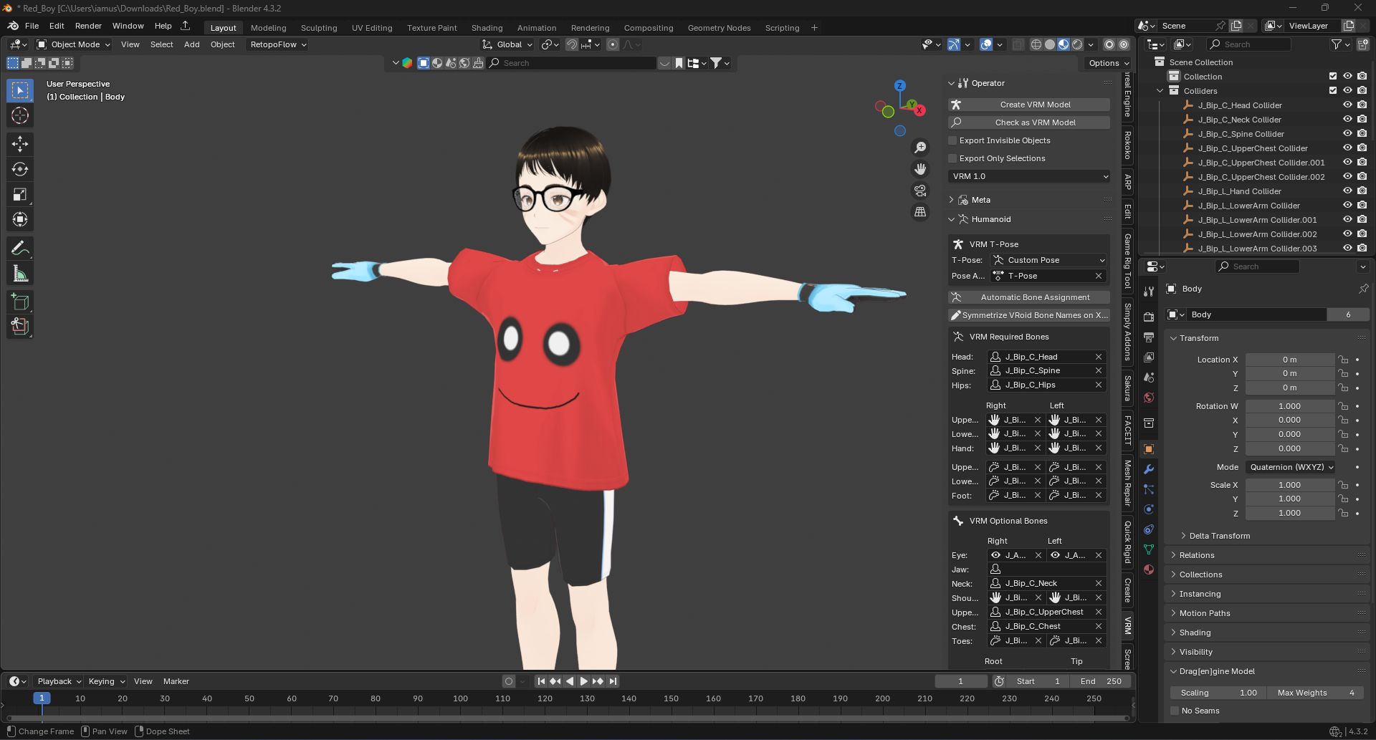This screenshot has width=1376, height=740.
Task: Open the VRM 1.0 spec version dropdown
Action: [x=1028, y=176]
